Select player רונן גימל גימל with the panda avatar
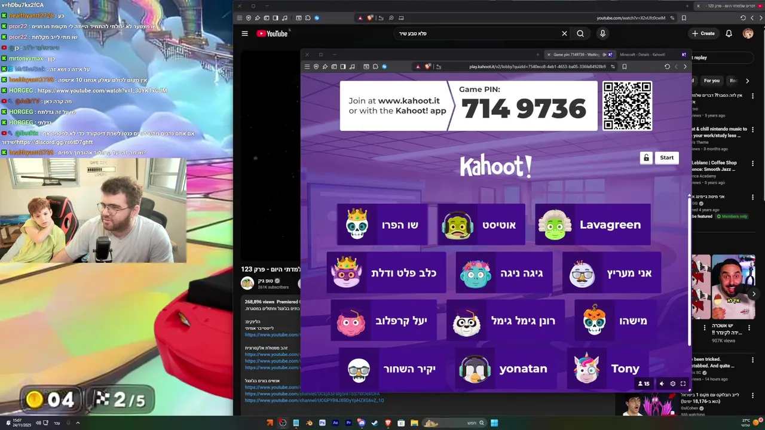This screenshot has width=765, height=430. point(505,321)
